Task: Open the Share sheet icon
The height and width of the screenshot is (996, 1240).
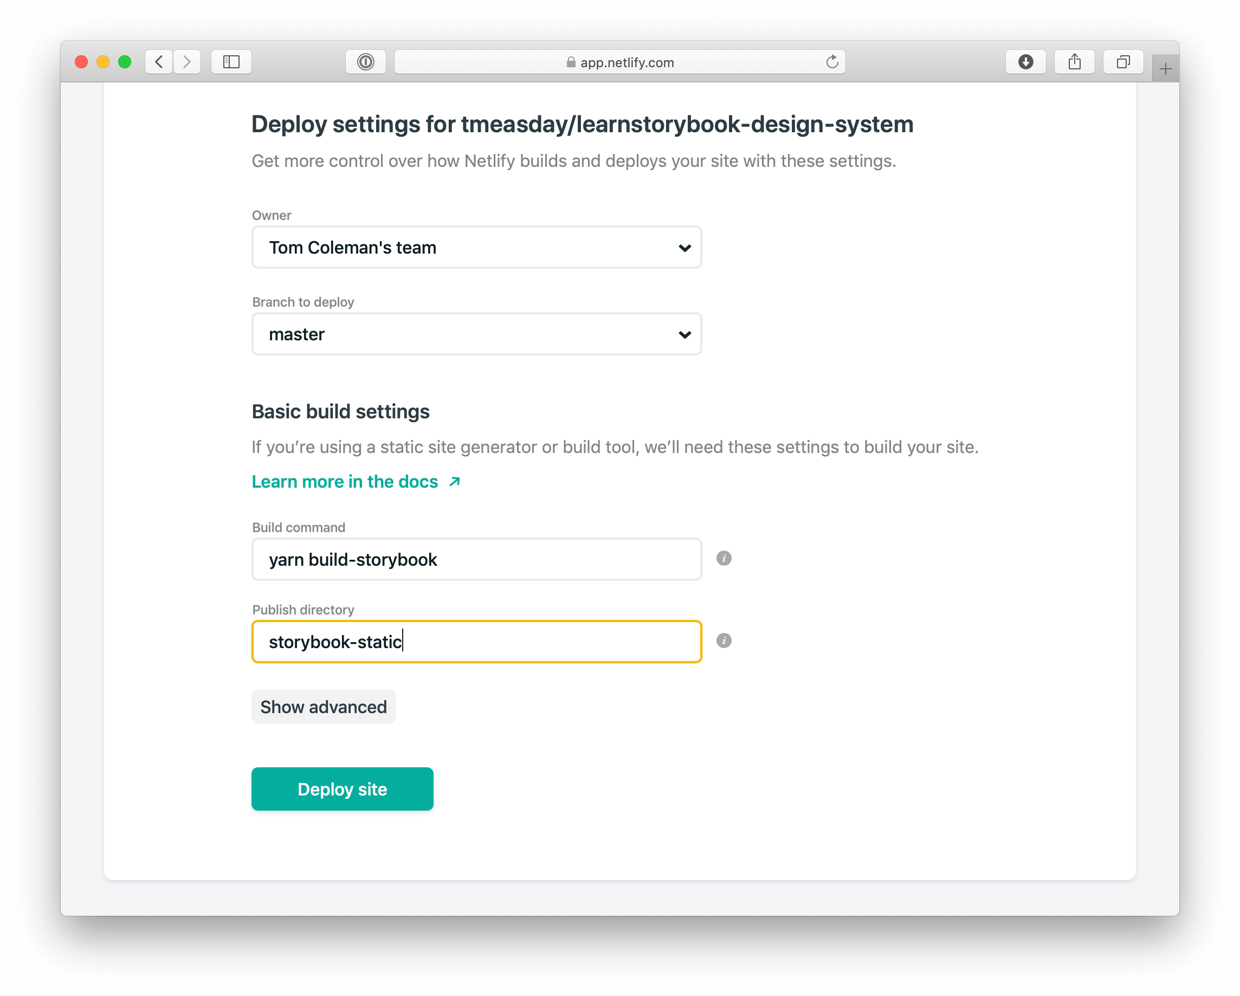Action: click(1074, 62)
